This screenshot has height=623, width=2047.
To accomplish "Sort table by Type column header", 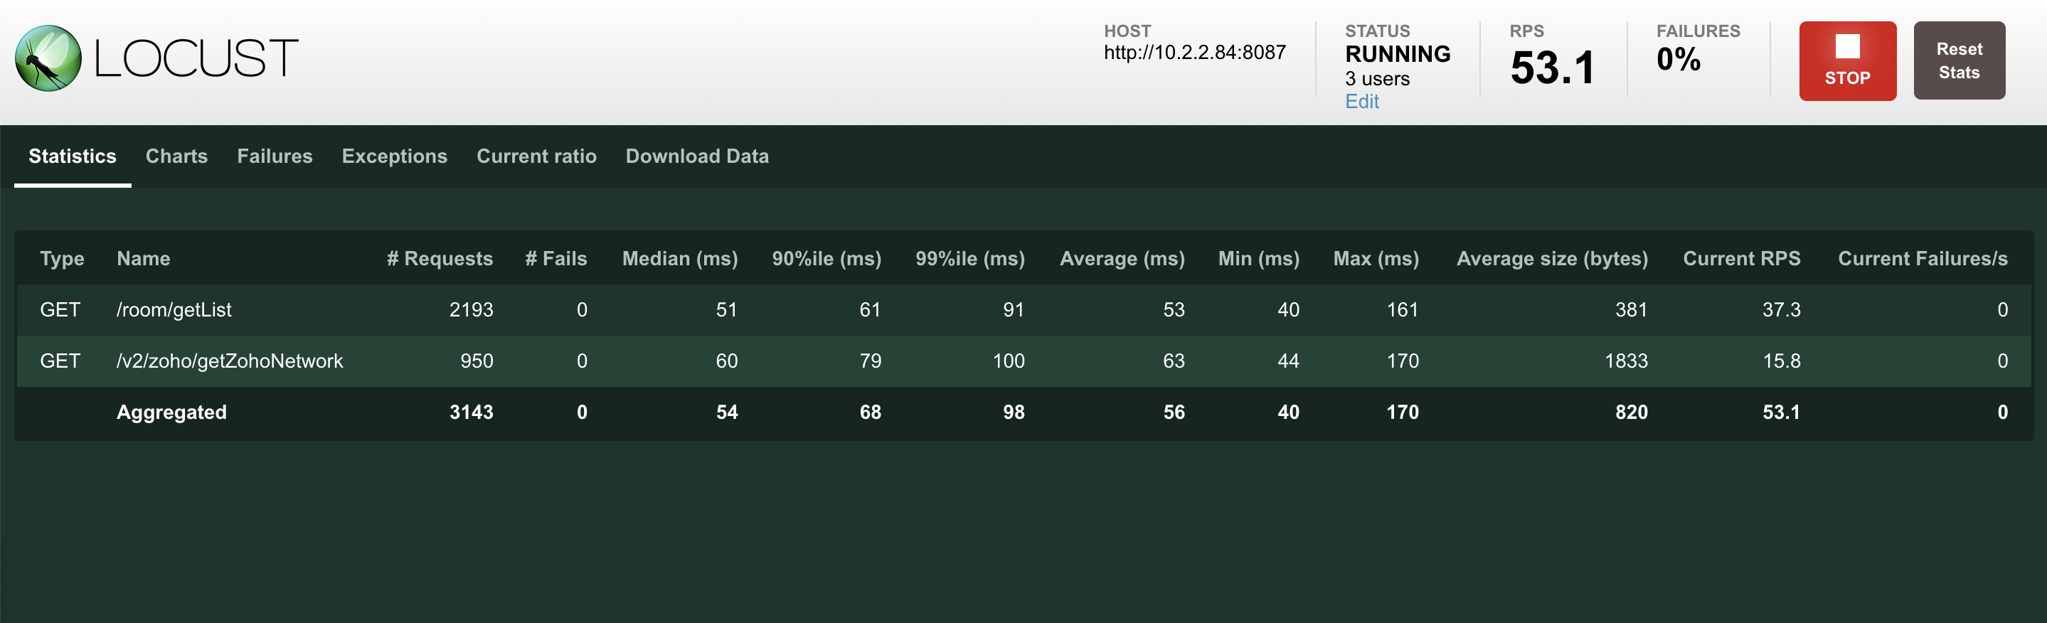I will [62, 259].
